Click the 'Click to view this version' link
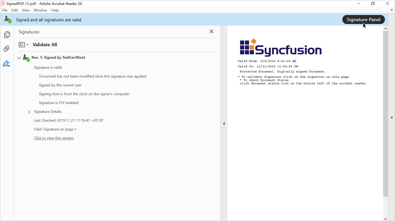The height and width of the screenshot is (221, 395). click(x=54, y=138)
